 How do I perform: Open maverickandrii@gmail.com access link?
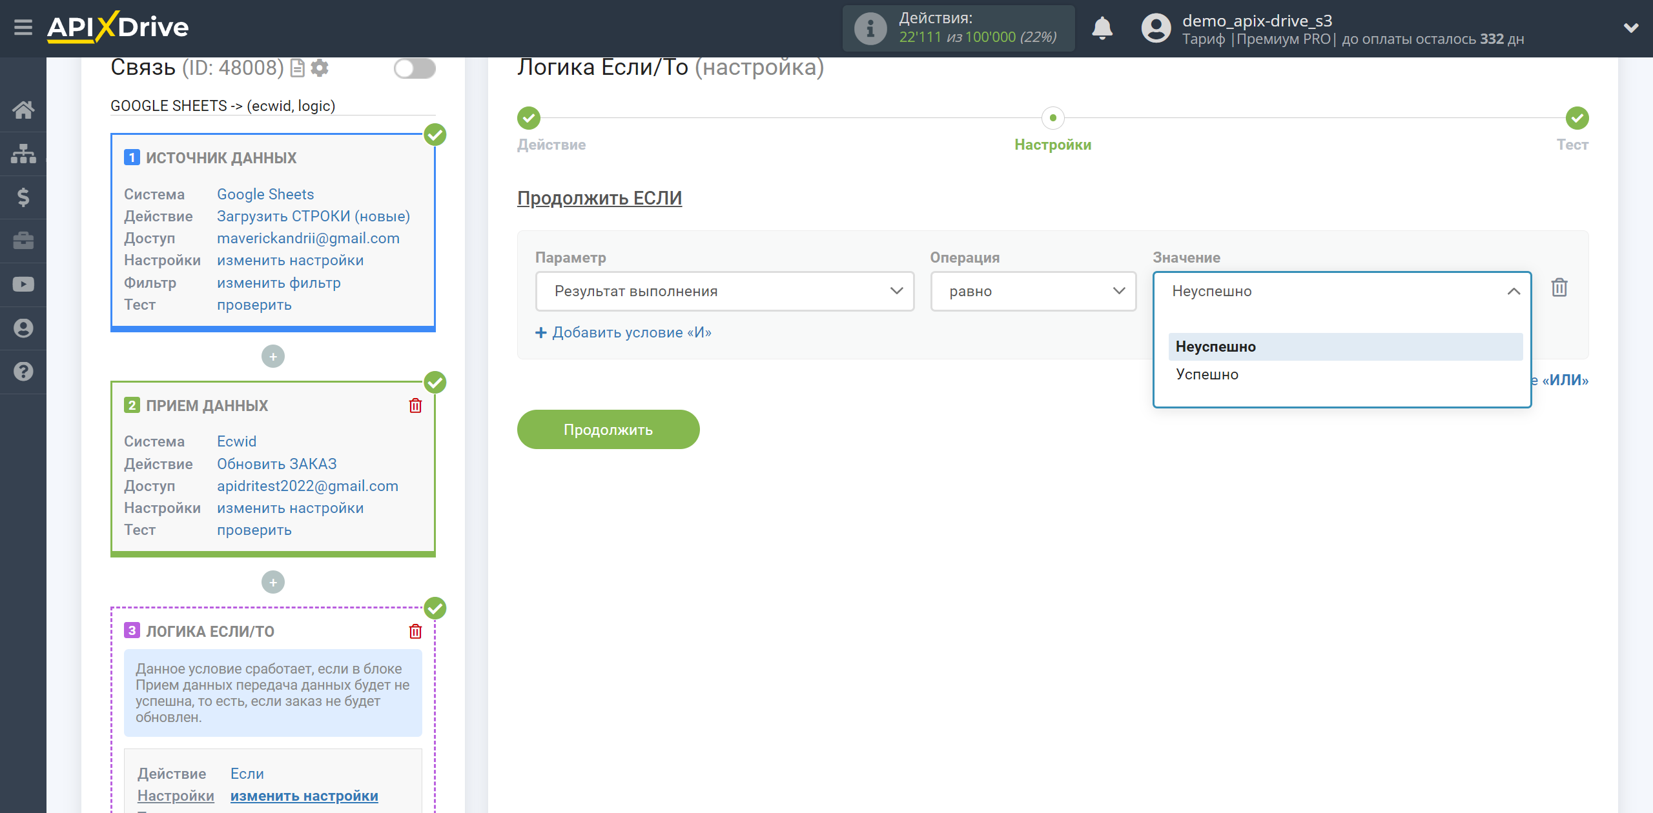point(308,238)
